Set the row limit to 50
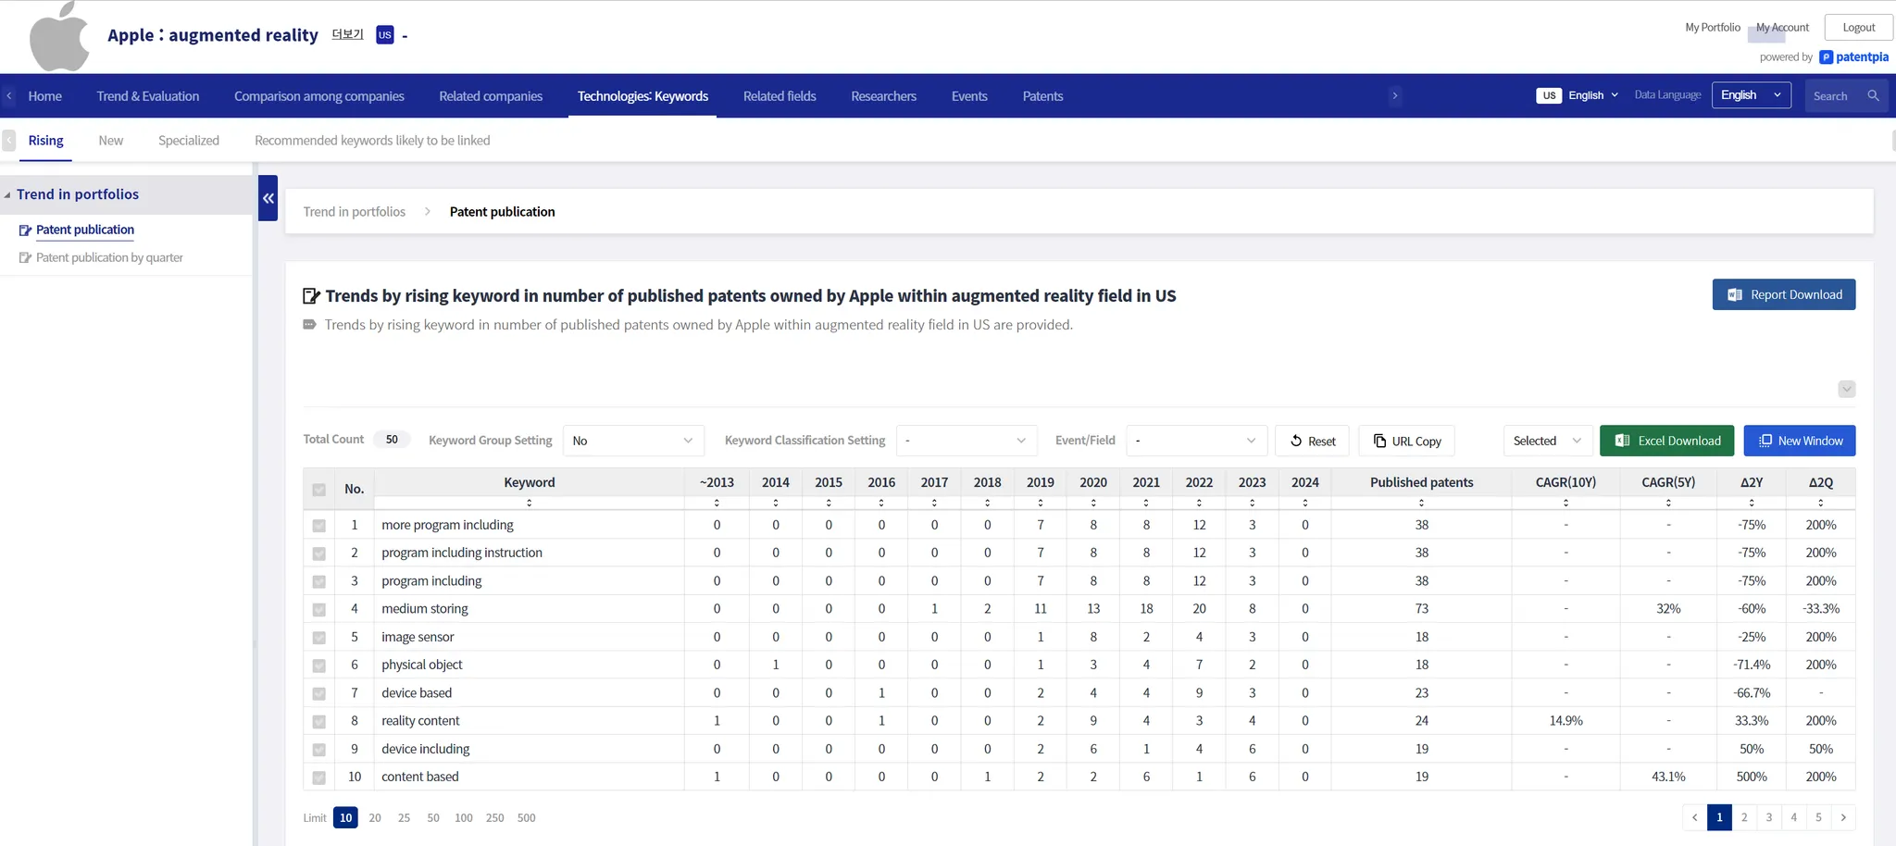 [433, 818]
